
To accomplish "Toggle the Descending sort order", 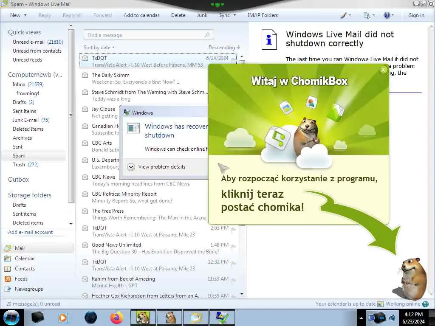I will [x=224, y=48].
